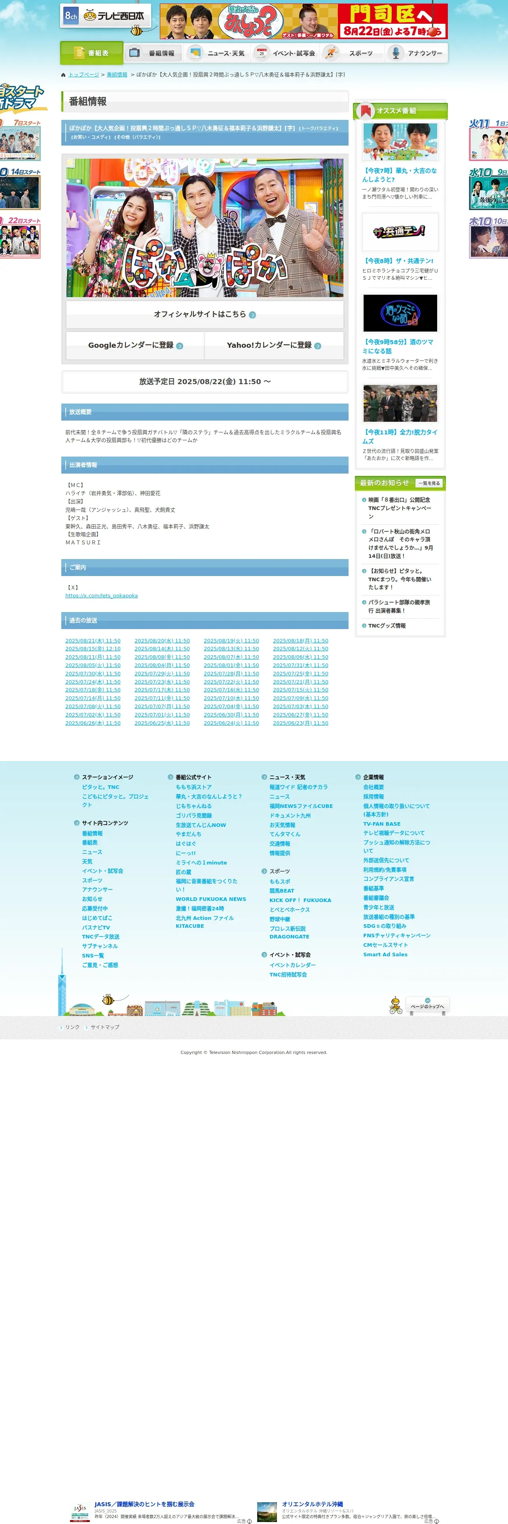
Task: Click the bee mascot on bicycle icon
Action: click(x=396, y=1006)
